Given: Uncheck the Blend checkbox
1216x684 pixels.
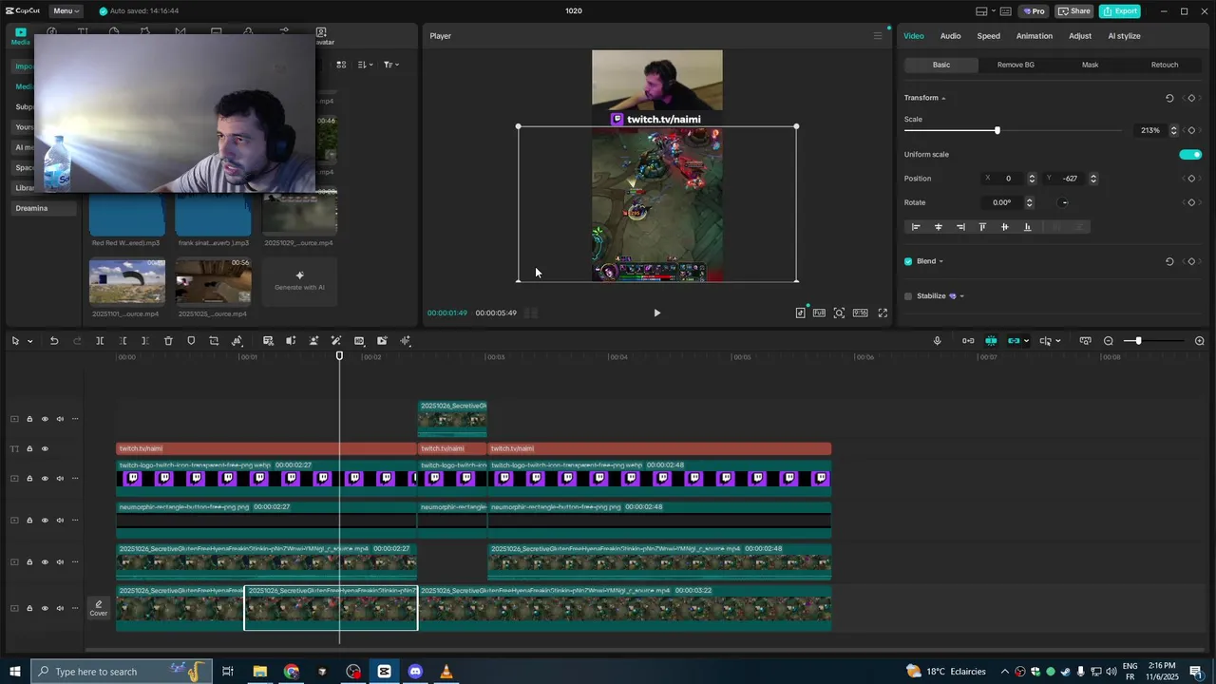Looking at the screenshot, I should pos(908,261).
